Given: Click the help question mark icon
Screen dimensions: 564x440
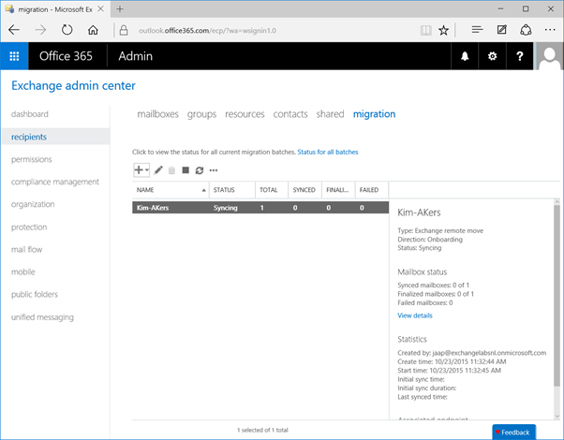Looking at the screenshot, I should click(520, 56).
